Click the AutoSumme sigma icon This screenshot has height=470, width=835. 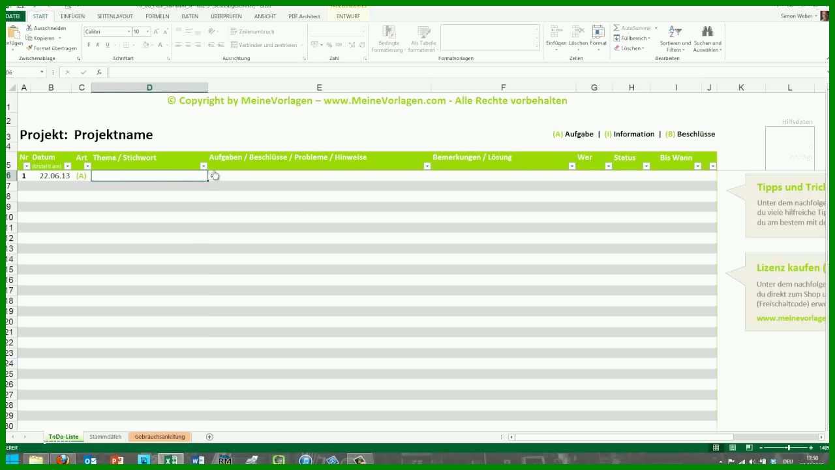[x=616, y=28]
